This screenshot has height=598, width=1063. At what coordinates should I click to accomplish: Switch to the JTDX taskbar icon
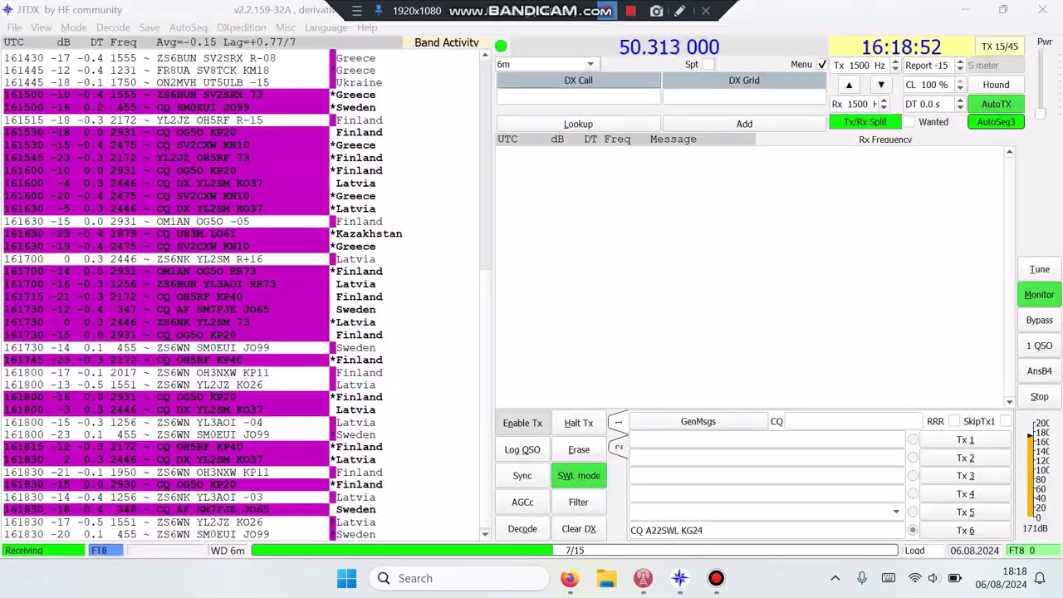(x=679, y=578)
